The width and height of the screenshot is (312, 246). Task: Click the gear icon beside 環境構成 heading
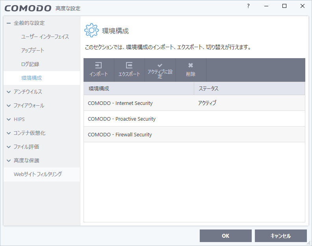[x=91, y=30]
